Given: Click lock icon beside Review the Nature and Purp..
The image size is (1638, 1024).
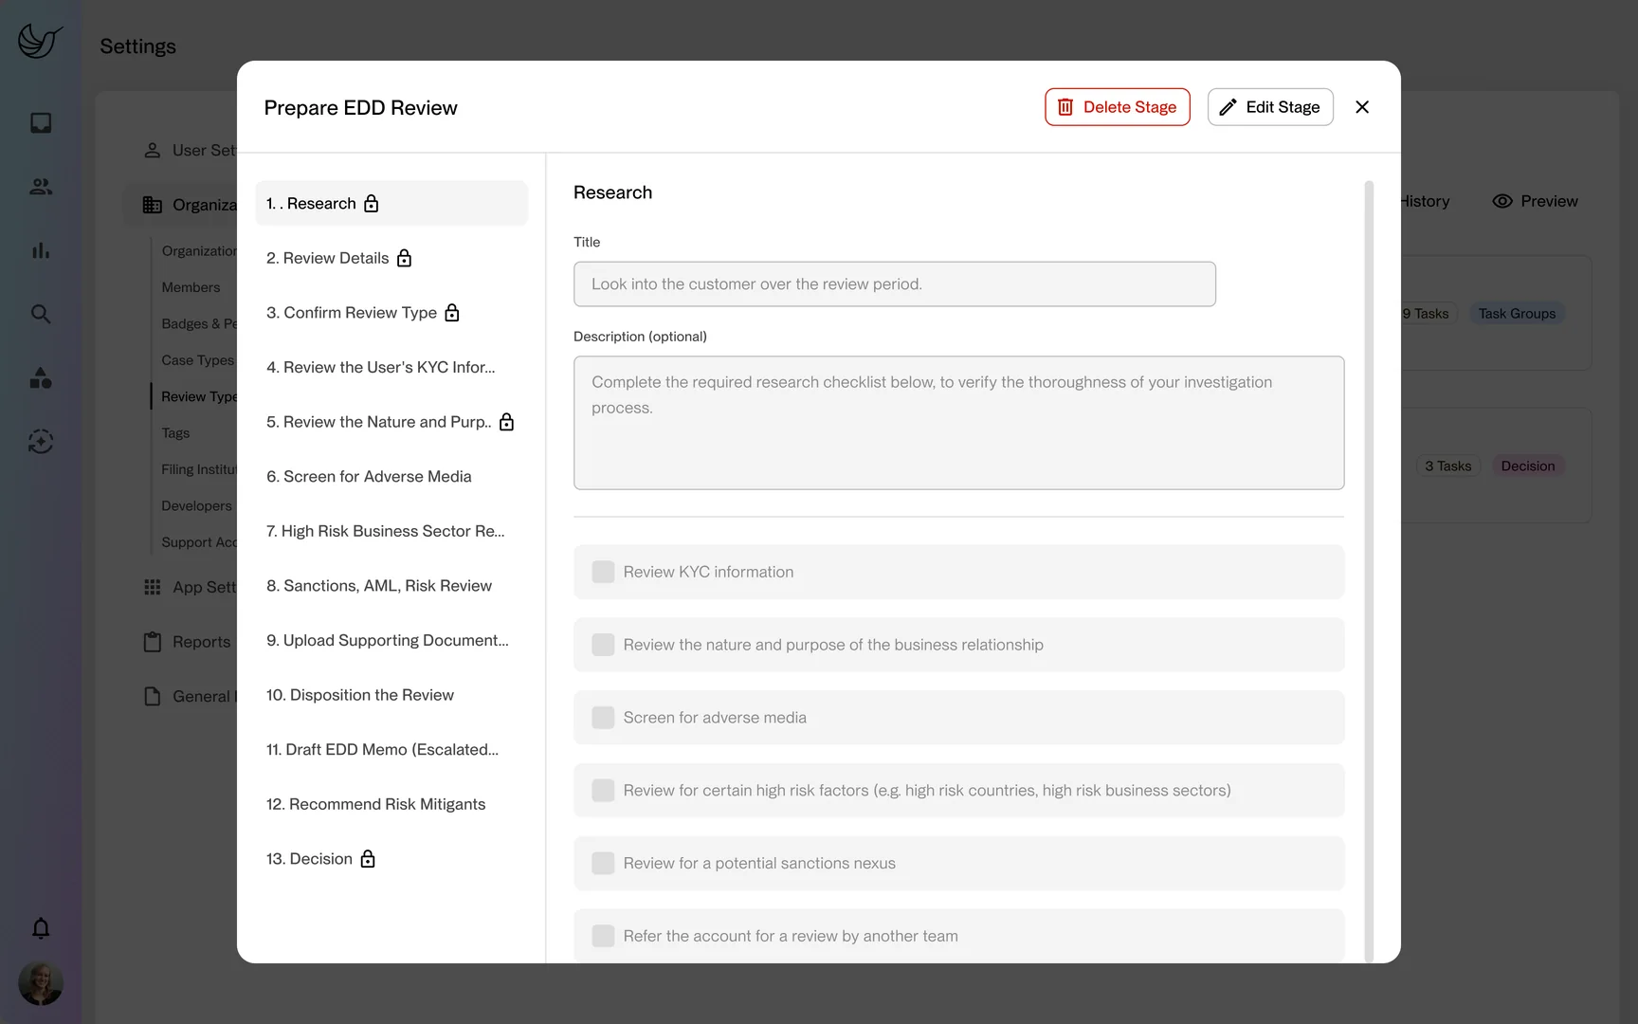Looking at the screenshot, I should pyautogui.click(x=507, y=422).
